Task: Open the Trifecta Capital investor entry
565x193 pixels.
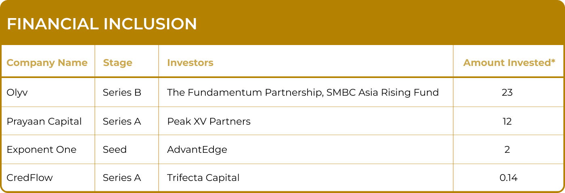Action: 203,178
